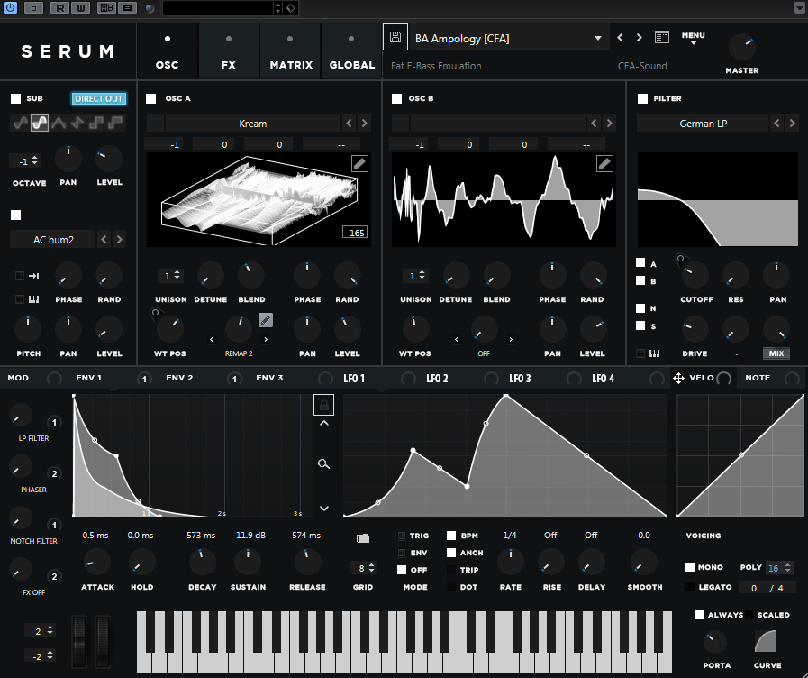Viewport: 808px width, 678px height.
Task: Switch to the MATRIX tab
Action: tap(291, 51)
